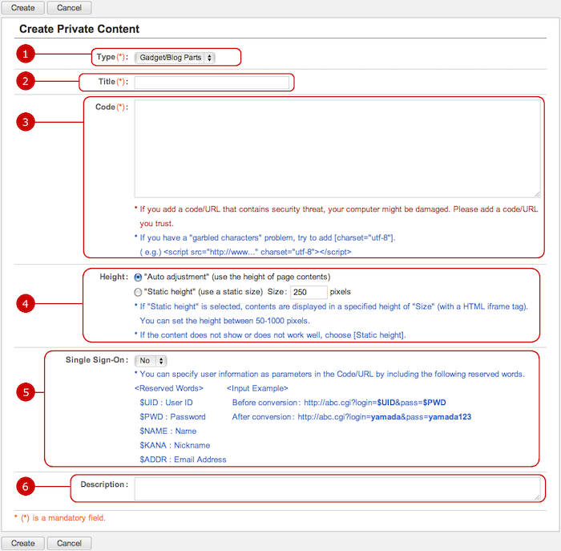Viewport: 561px width, 551px height.
Task: Click the top Create button
Action: point(23,7)
